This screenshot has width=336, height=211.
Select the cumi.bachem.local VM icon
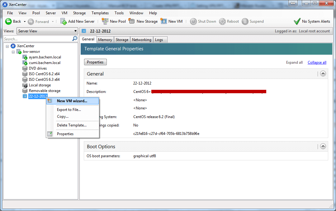[25, 63]
